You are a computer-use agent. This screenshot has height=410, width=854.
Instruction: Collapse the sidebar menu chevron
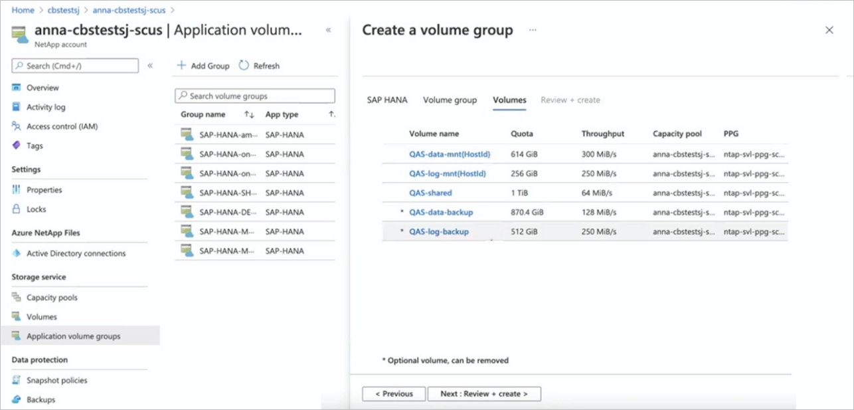tap(150, 65)
